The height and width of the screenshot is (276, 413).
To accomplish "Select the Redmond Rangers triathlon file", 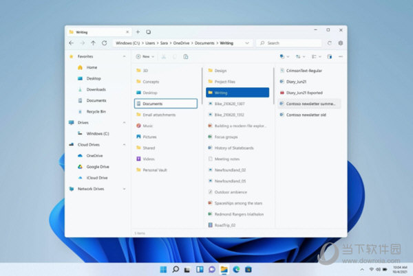I will click(x=237, y=214).
